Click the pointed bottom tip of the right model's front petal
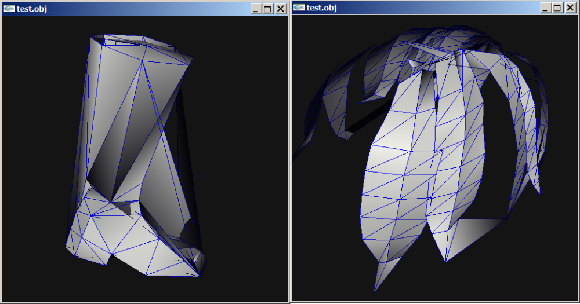Screen dimensions: 580x304 [x=375, y=287]
